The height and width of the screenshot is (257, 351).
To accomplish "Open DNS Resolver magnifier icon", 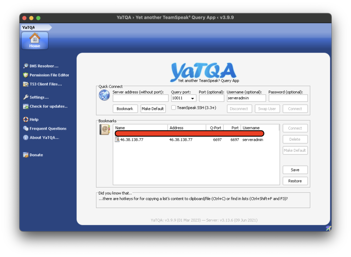I will (x=26, y=66).
